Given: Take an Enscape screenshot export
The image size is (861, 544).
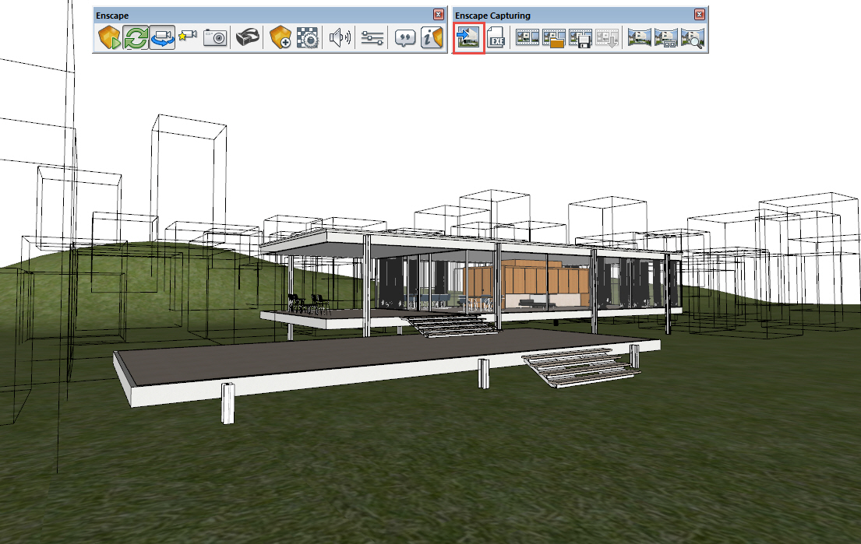Looking at the screenshot, I should pos(468,38).
